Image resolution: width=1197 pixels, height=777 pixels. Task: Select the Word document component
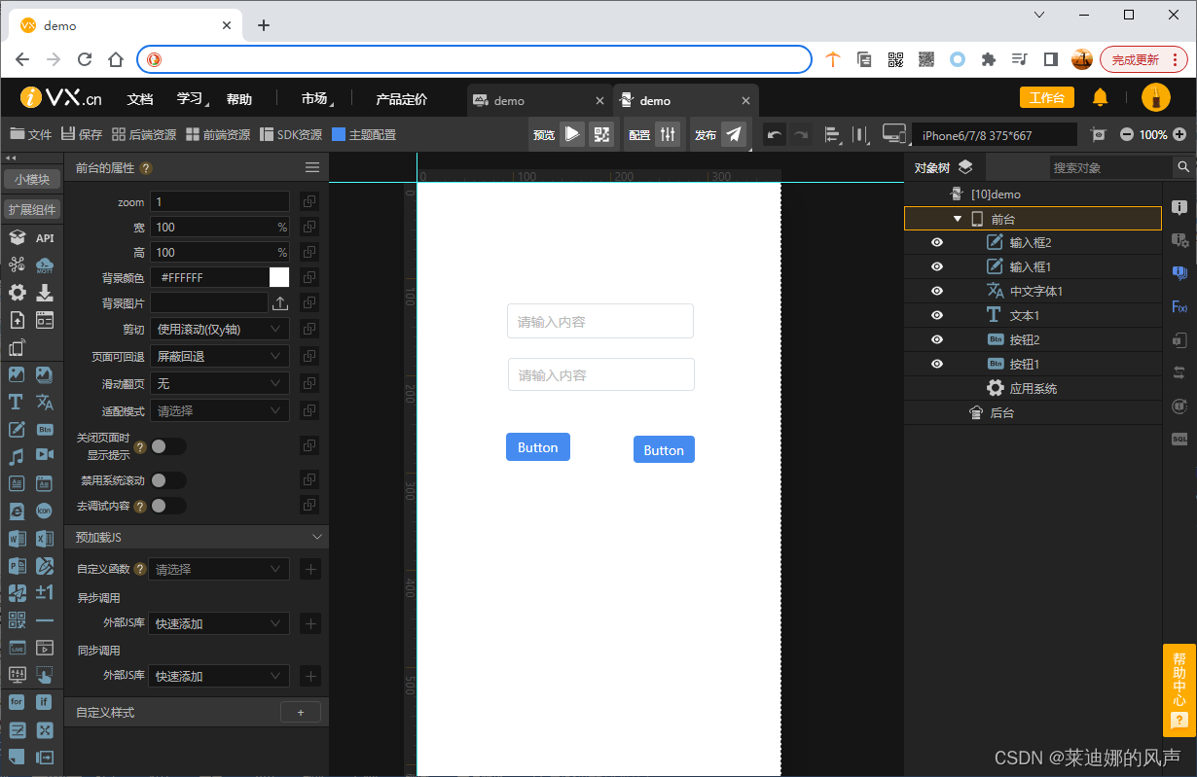coord(17,538)
